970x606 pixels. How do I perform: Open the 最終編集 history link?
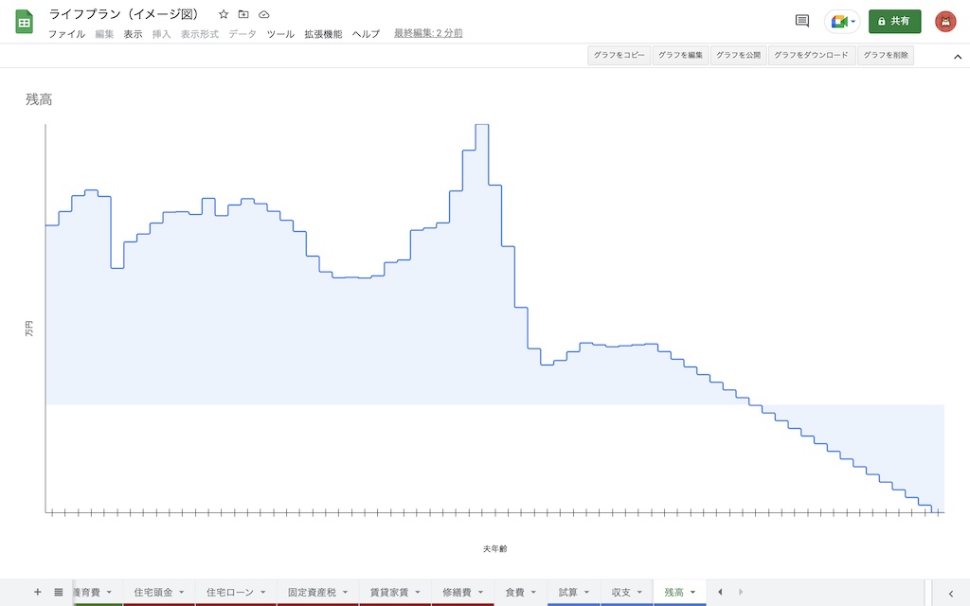click(x=428, y=33)
